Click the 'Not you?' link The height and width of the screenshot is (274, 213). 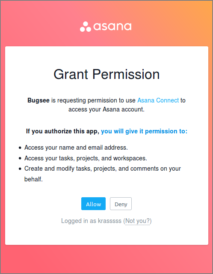coord(138,221)
